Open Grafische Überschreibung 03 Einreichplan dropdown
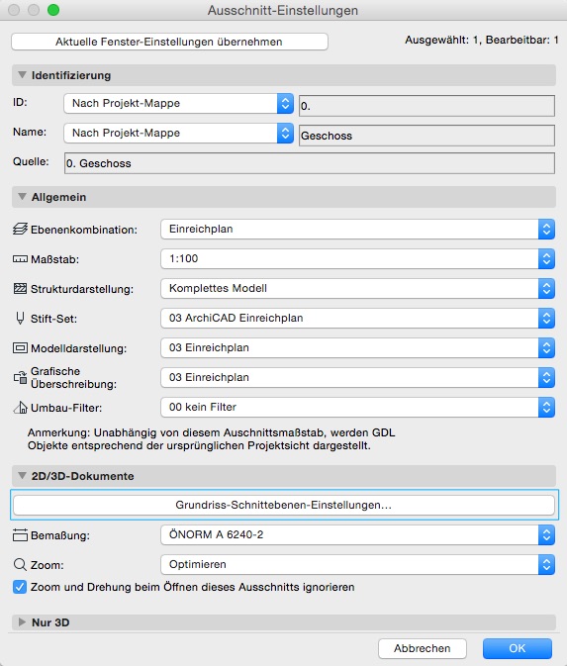Screen dimensions: 567x666 [x=357, y=378]
